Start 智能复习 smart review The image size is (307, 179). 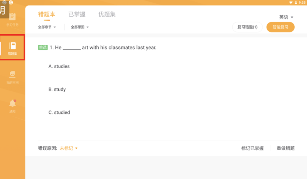tap(280, 27)
